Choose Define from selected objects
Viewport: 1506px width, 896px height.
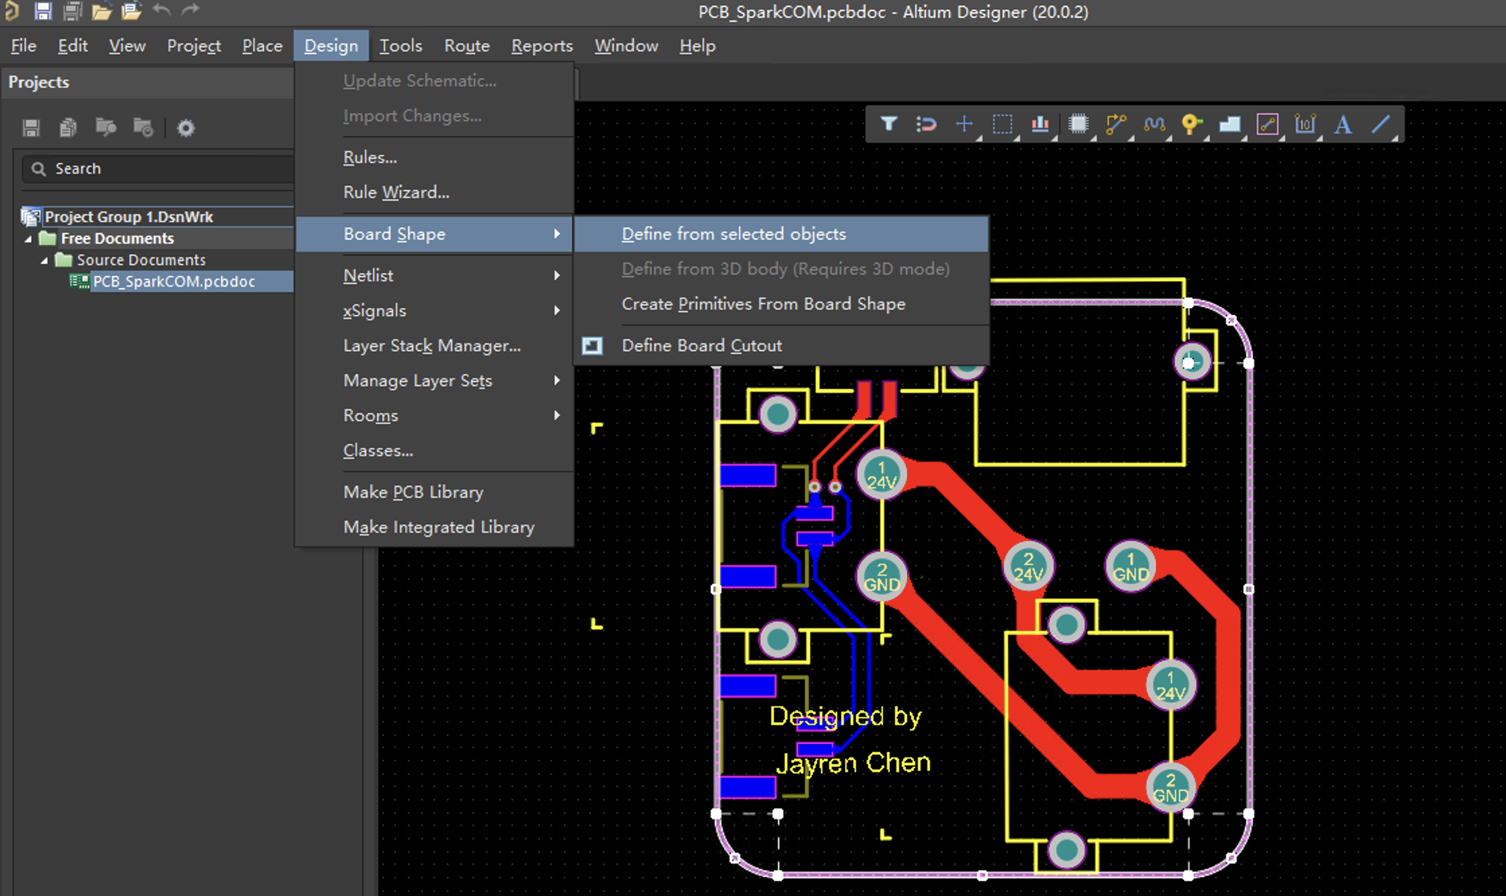point(781,234)
